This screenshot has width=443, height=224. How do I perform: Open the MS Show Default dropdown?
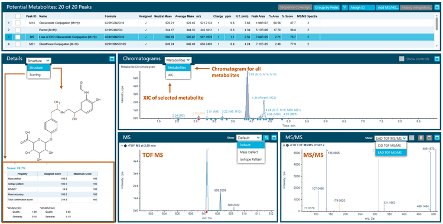(249, 138)
